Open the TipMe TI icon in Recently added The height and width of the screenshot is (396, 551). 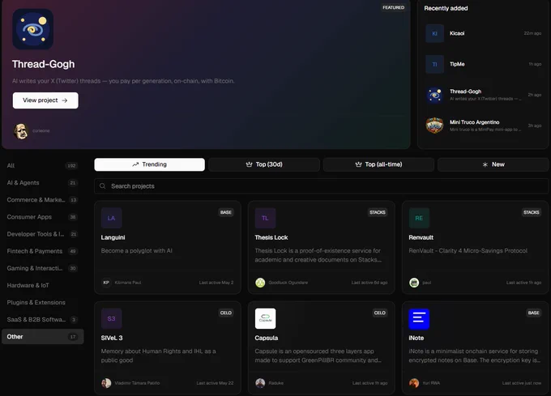(x=434, y=64)
